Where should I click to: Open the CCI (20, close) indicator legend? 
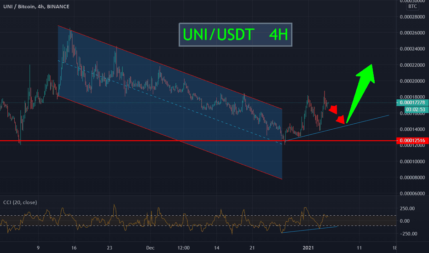tap(20, 202)
